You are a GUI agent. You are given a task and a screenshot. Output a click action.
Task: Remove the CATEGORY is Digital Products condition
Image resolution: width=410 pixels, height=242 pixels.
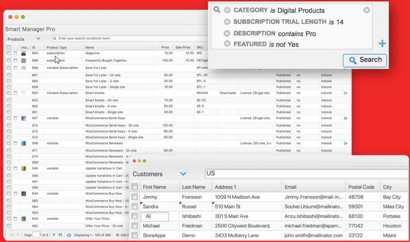(227, 10)
